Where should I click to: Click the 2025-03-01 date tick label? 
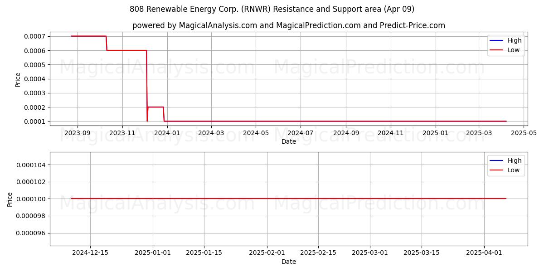[370, 253]
